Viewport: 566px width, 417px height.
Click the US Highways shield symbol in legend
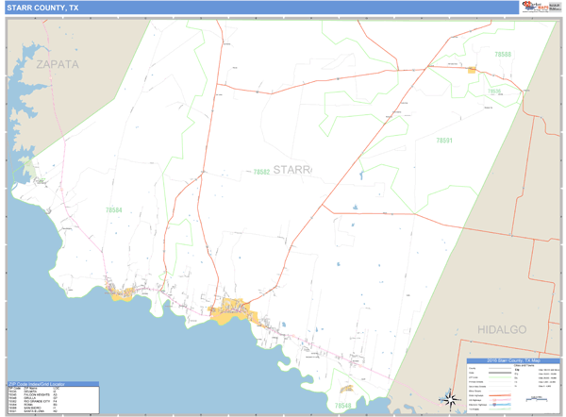(494, 400)
